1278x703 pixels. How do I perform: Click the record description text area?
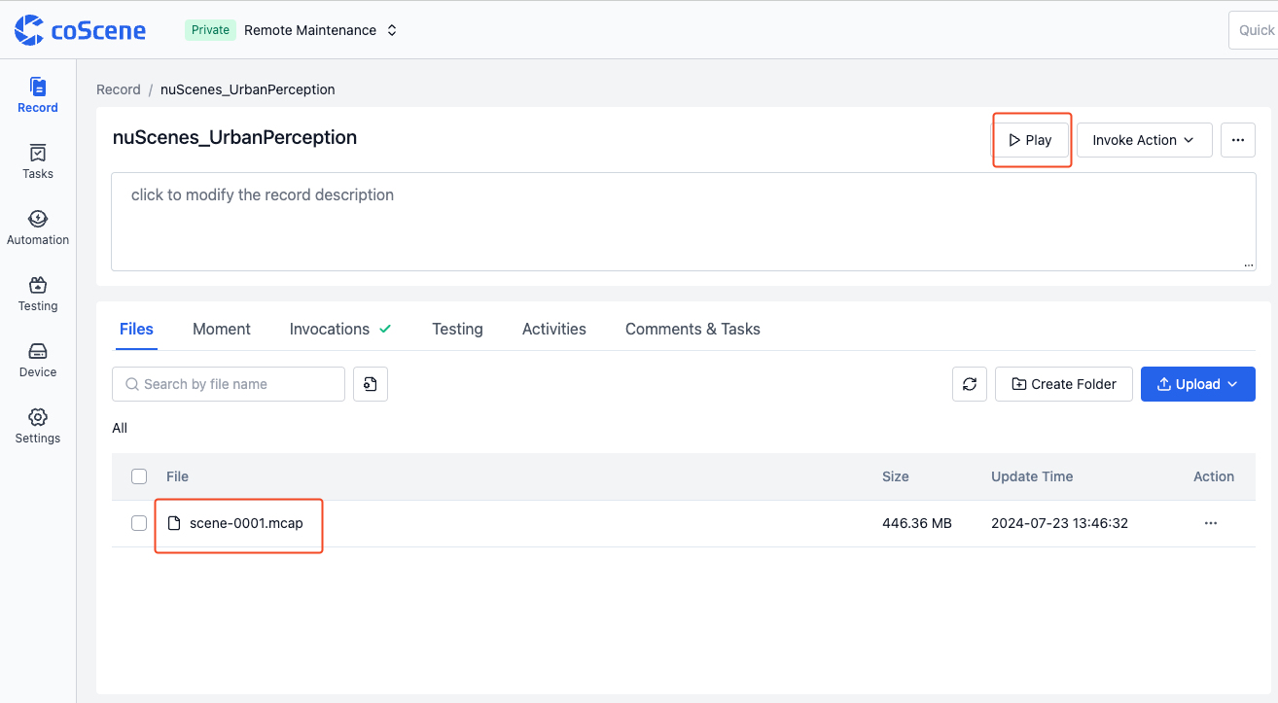click(684, 222)
